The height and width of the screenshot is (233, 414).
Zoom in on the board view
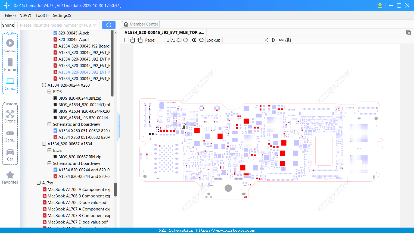point(194,40)
